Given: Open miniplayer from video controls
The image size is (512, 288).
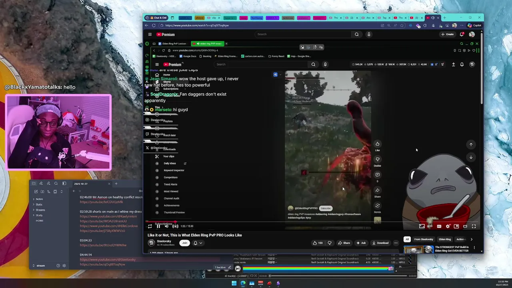Looking at the screenshot, I should pos(456,226).
